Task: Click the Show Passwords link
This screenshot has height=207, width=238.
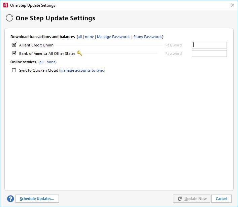Action: 148,37
